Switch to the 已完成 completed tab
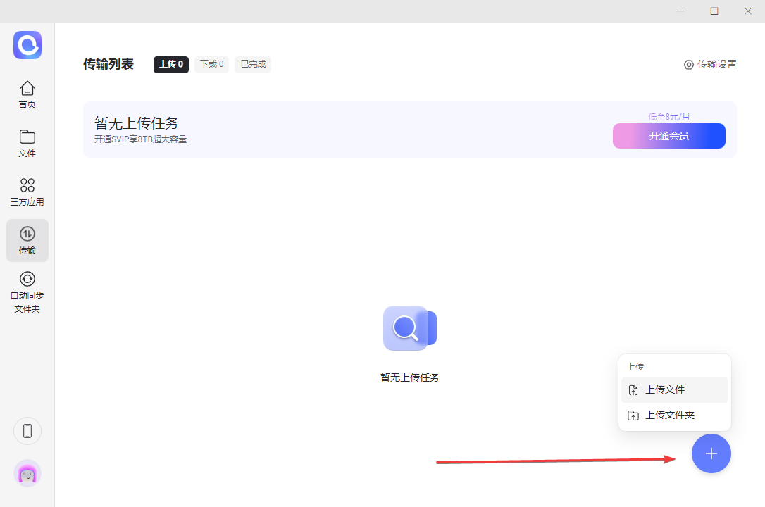This screenshot has width=765, height=507. pyautogui.click(x=253, y=64)
